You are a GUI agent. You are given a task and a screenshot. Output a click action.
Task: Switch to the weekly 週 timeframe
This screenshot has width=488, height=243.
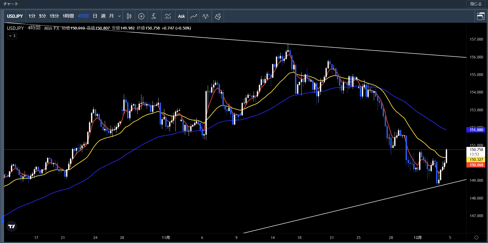tap(103, 16)
